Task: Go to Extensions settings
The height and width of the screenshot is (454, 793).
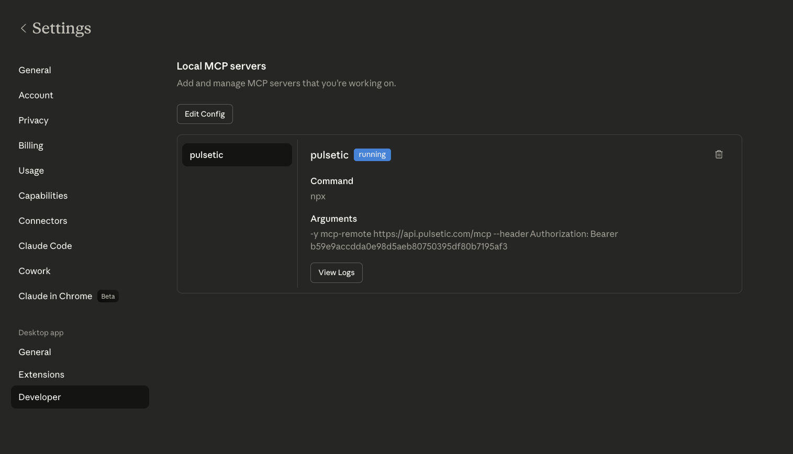Action: [x=41, y=374]
